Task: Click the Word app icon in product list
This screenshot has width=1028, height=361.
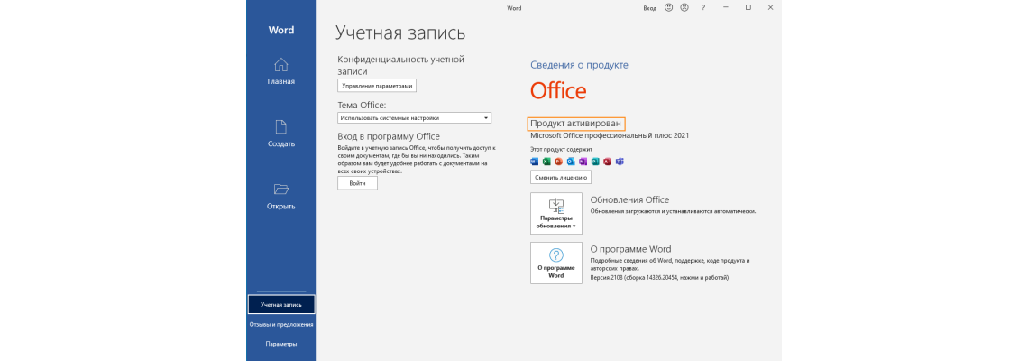Action: point(535,162)
